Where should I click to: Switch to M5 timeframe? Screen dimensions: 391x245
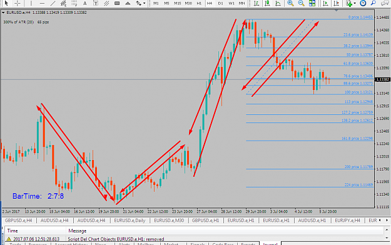point(166,3)
